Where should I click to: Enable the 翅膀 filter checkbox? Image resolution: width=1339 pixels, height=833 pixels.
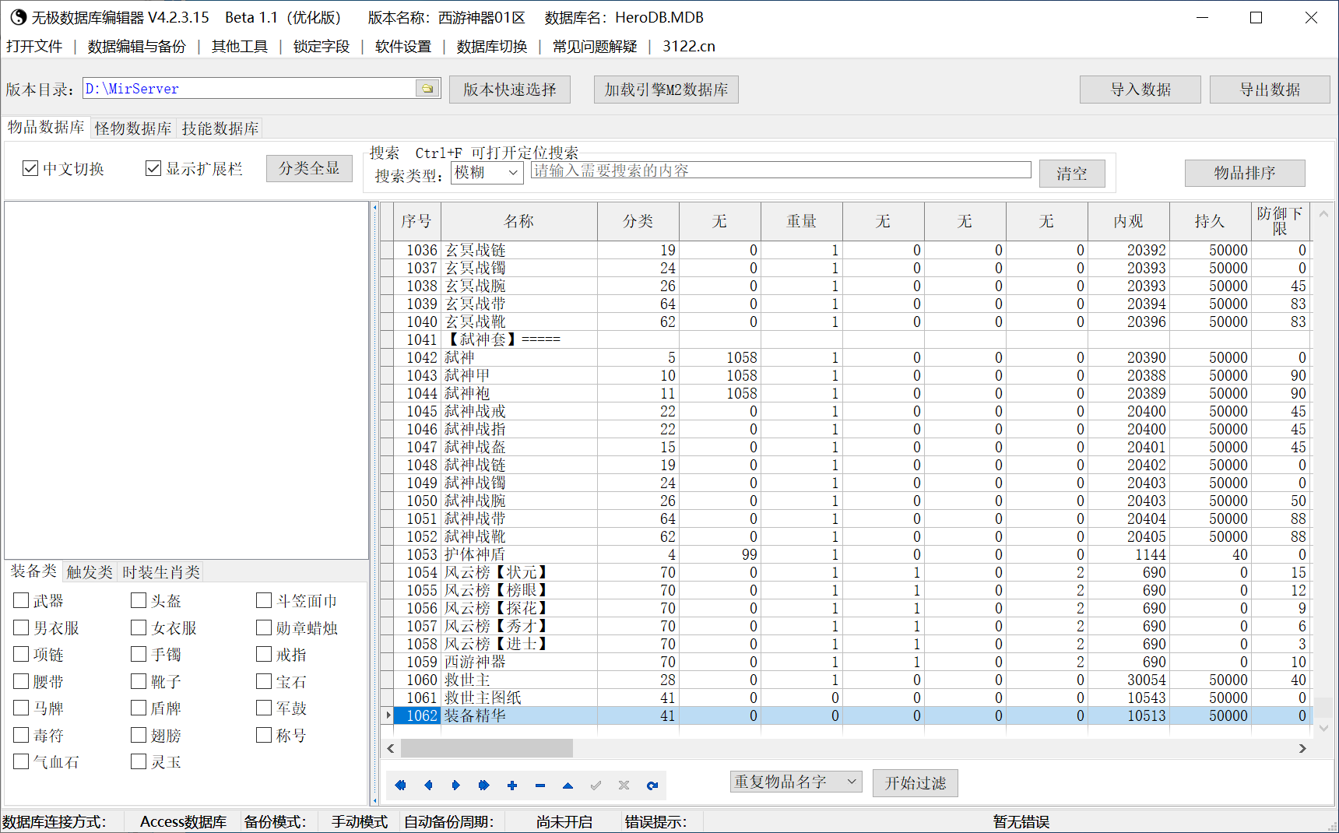coord(139,735)
